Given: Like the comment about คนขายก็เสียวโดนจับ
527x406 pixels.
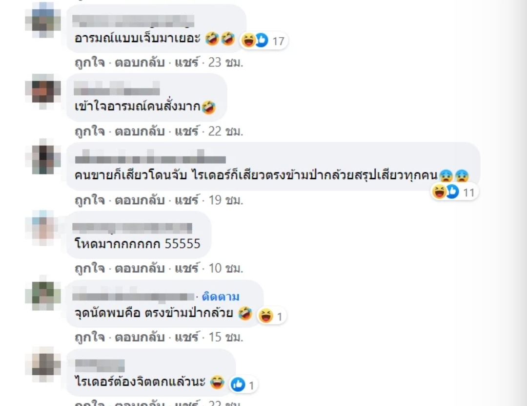Looking at the screenshot, I should coord(90,200).
